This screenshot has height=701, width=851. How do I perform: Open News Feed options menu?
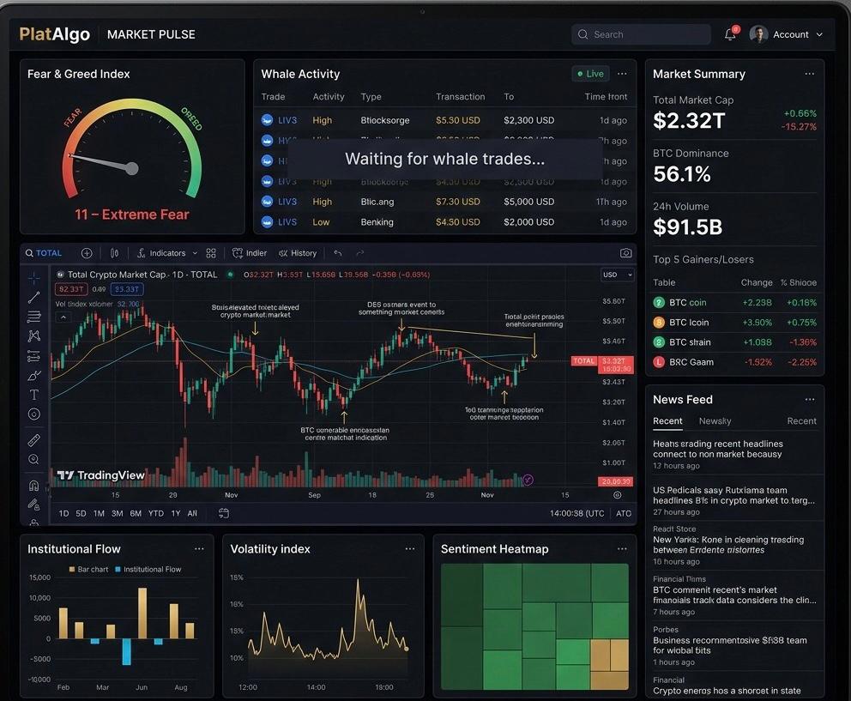(809, 399)
